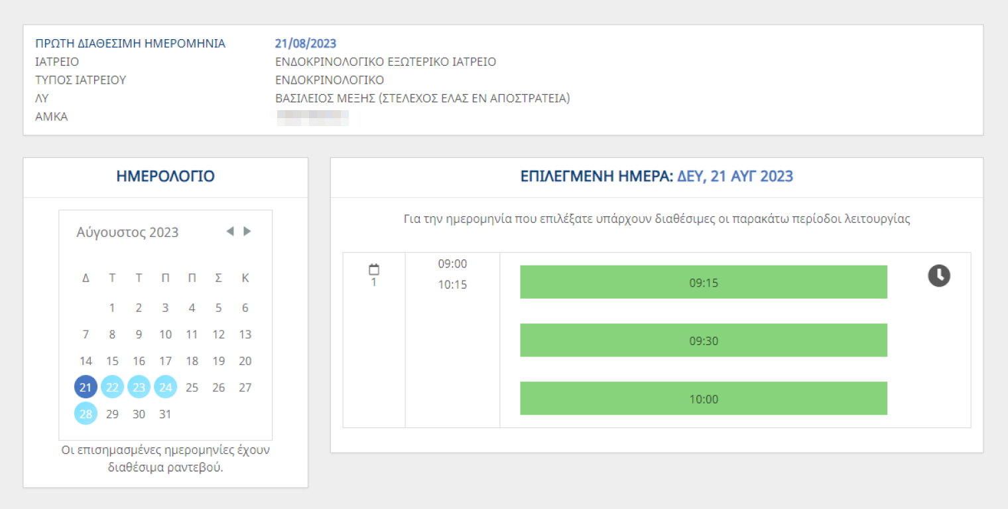Click calendar day 17
This screenshot has height=509, width=1008.
tap(165, 360)
